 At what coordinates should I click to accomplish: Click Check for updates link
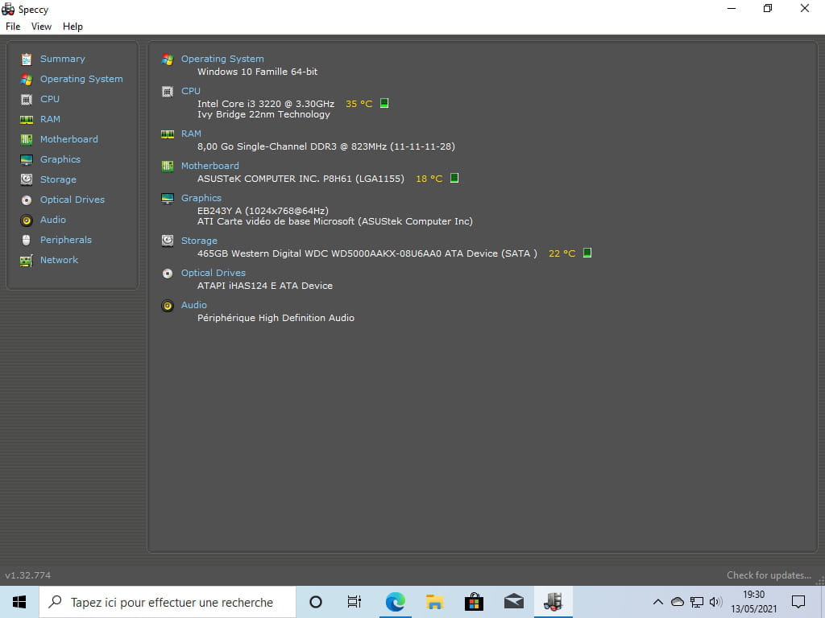tap(769, 575)
